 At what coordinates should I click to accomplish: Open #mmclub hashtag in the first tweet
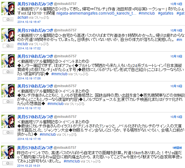147,13
